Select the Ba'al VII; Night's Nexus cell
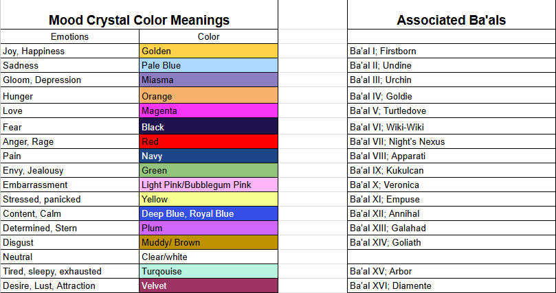This screenshot has width=556, height=293. 451,141
